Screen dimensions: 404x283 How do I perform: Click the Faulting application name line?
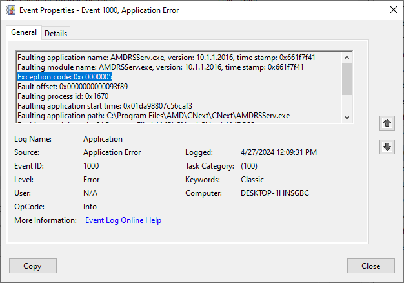click(x=167, y=58)
